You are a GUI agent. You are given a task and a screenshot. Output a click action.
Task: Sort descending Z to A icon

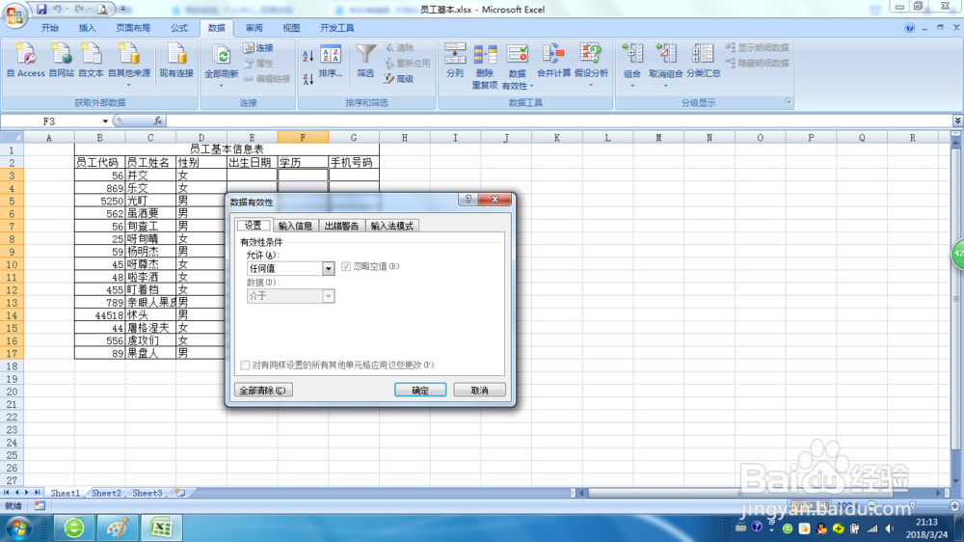pyautogui.click(x=308, y=79)
